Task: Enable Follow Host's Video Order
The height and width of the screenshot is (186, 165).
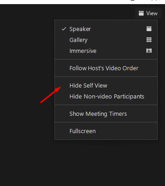Action: tap(106, 68)
